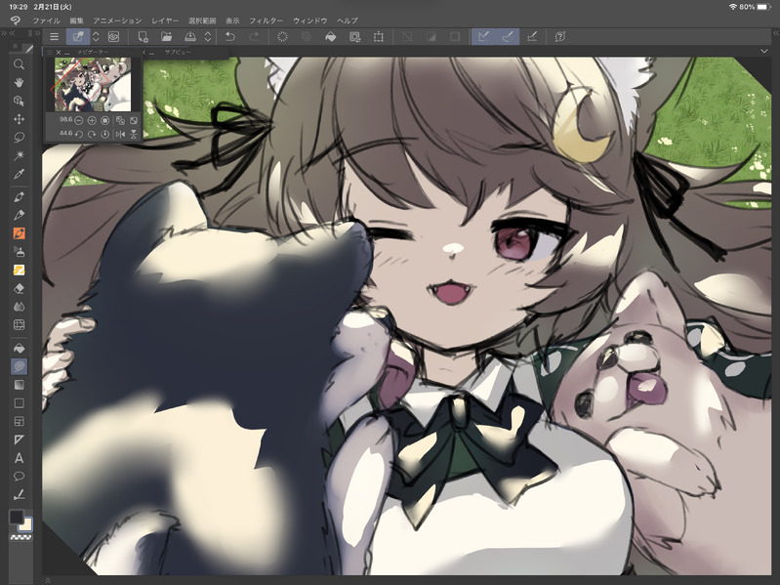780x585 pixels.
Task: Zoom in with Navigator plus button
Action: pyautogui.click(x=92, y=120)
